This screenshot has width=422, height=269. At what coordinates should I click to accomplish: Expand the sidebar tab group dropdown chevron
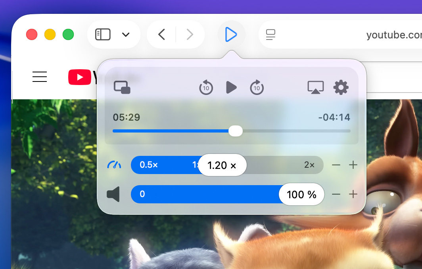click(x=126, y=34)
